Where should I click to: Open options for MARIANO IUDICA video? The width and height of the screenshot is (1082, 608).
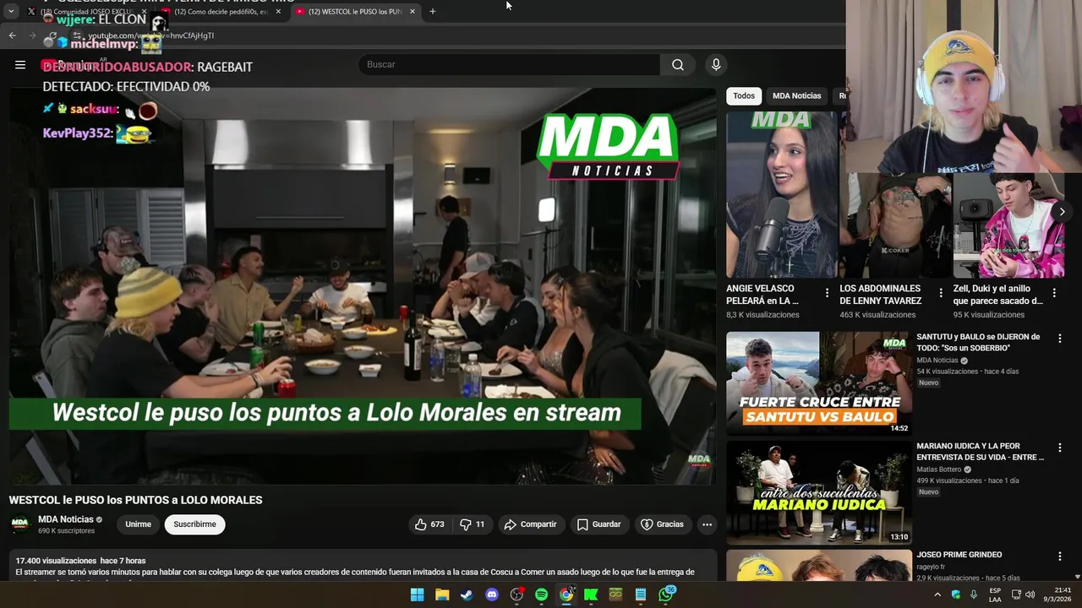pyautogui.click(x=1059, y=448)
